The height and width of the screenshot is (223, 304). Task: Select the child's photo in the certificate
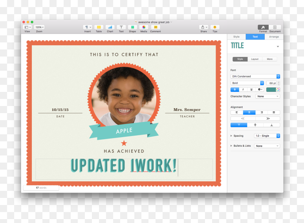124,96
